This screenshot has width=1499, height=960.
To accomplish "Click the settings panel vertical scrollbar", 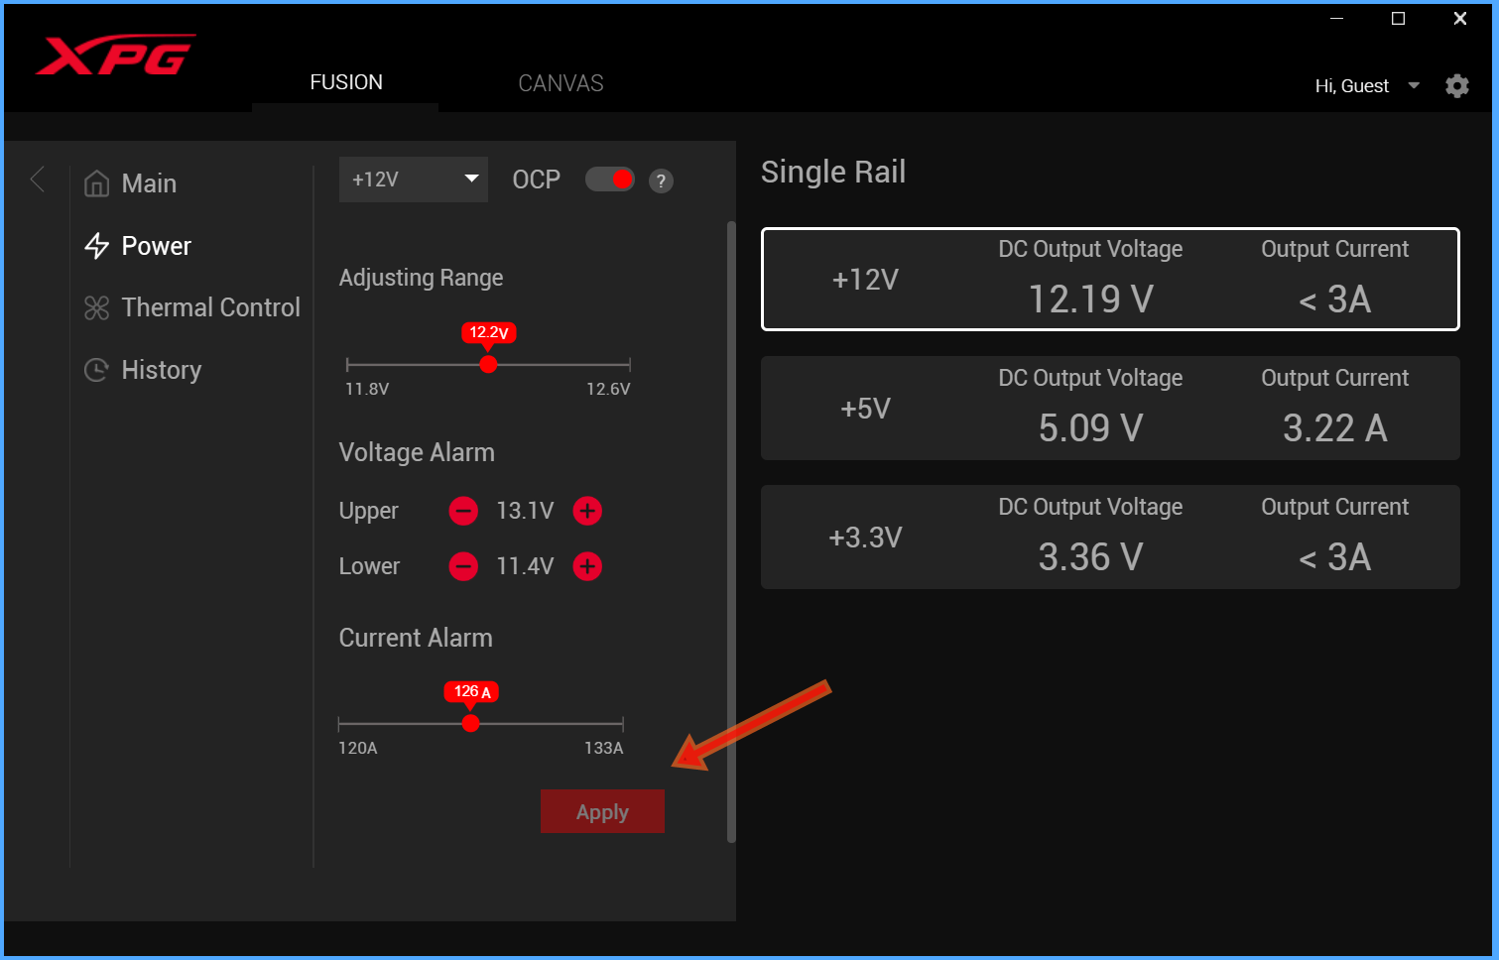I will pos(732,532).
